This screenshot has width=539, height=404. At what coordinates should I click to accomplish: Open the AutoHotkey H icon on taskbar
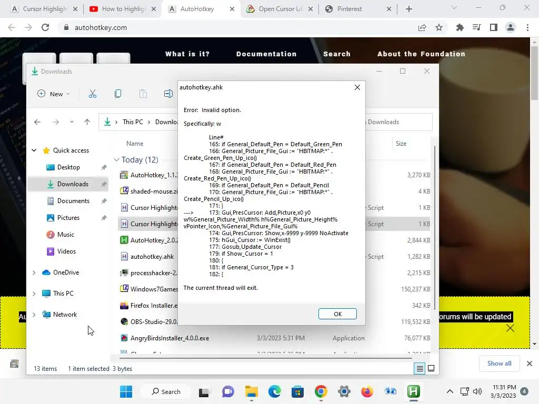(x=413, y=391)
